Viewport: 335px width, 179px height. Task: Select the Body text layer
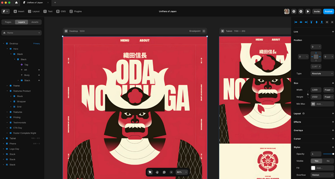click(x=26, y=75)
